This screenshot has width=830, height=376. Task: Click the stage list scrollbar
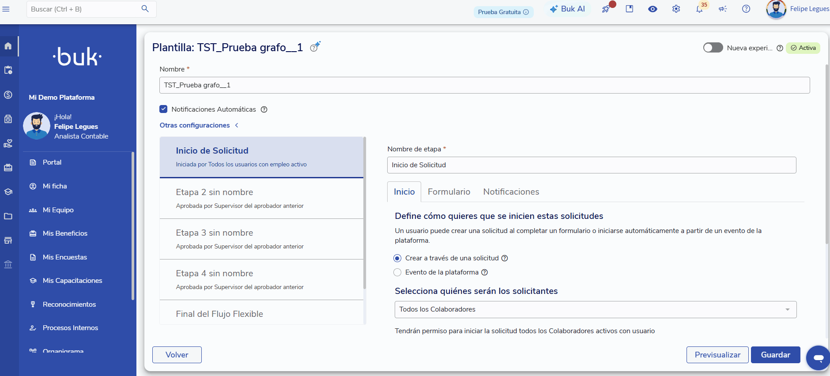[365, 213]
